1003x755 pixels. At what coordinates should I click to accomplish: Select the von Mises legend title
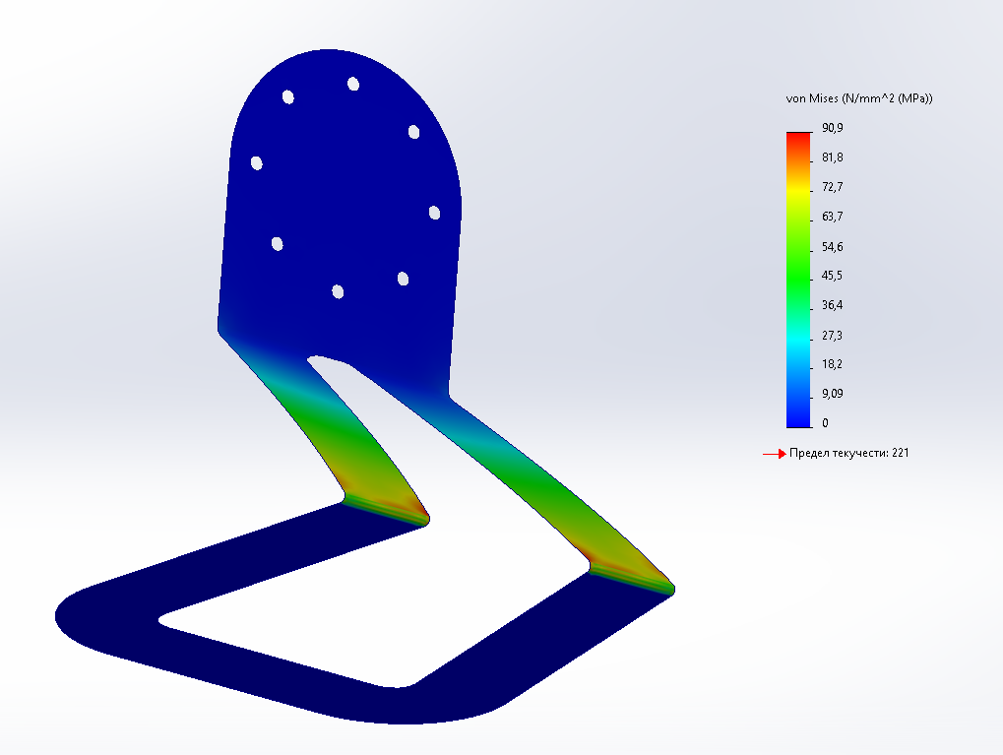coord(858,98)
